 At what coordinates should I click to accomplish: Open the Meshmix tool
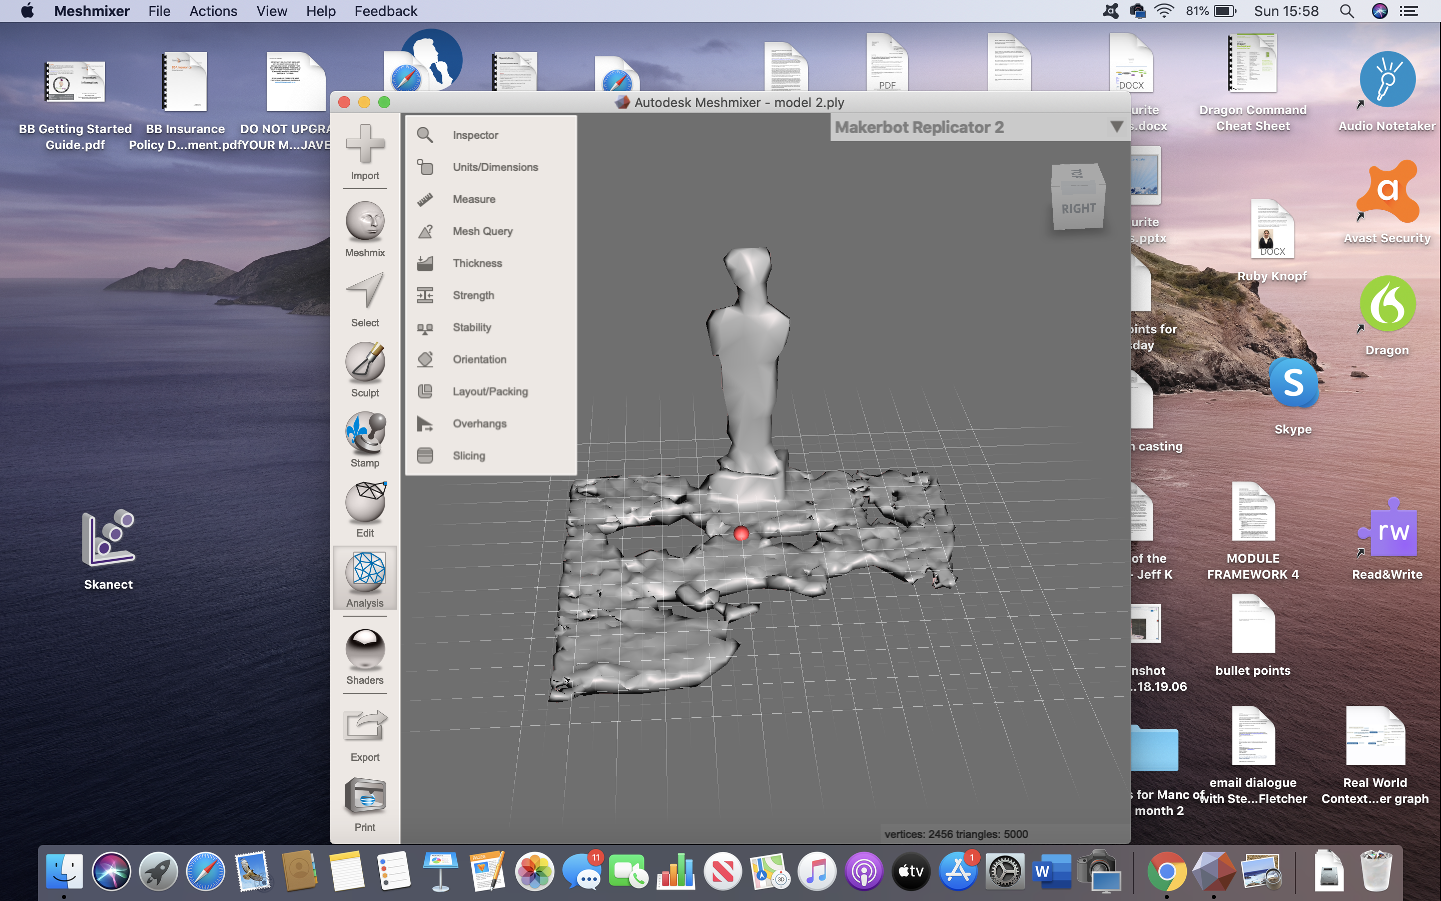365,222
